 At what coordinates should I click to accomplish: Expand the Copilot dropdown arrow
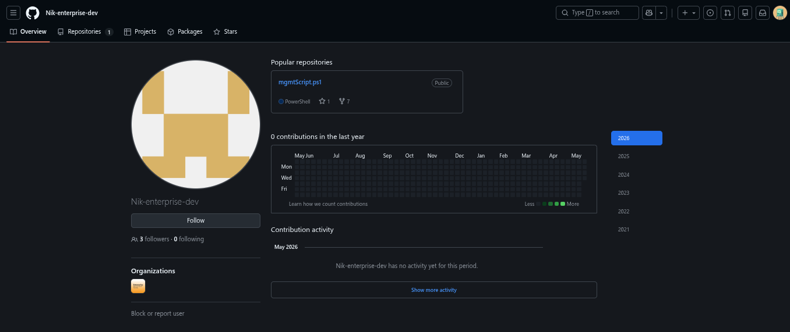tap(662, 13)
